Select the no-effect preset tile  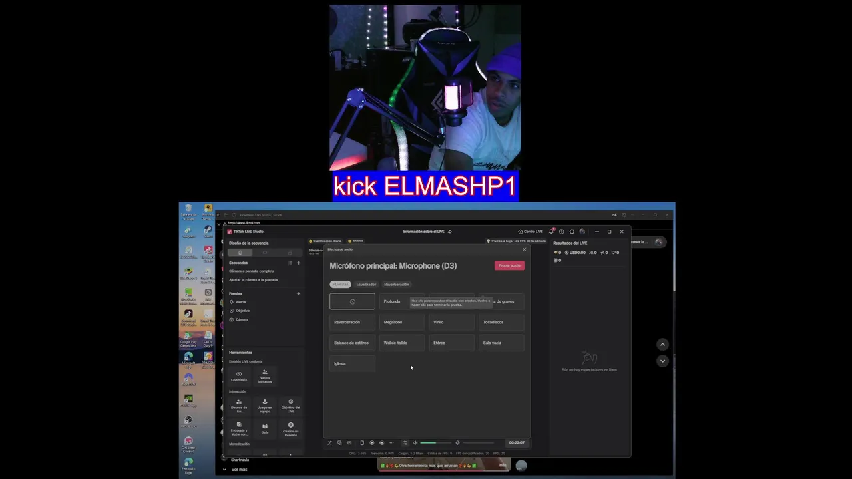coord(352,301)
